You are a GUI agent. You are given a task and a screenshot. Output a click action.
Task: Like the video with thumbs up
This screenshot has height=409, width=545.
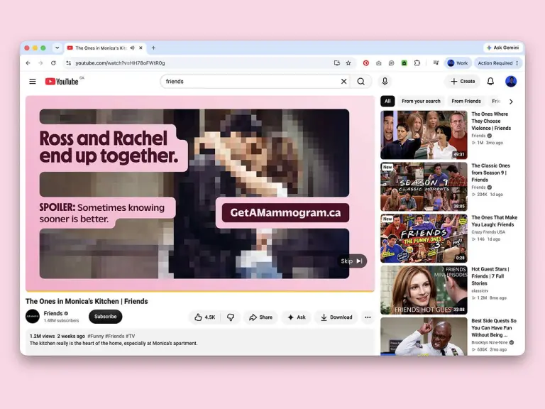coord(204,317)
